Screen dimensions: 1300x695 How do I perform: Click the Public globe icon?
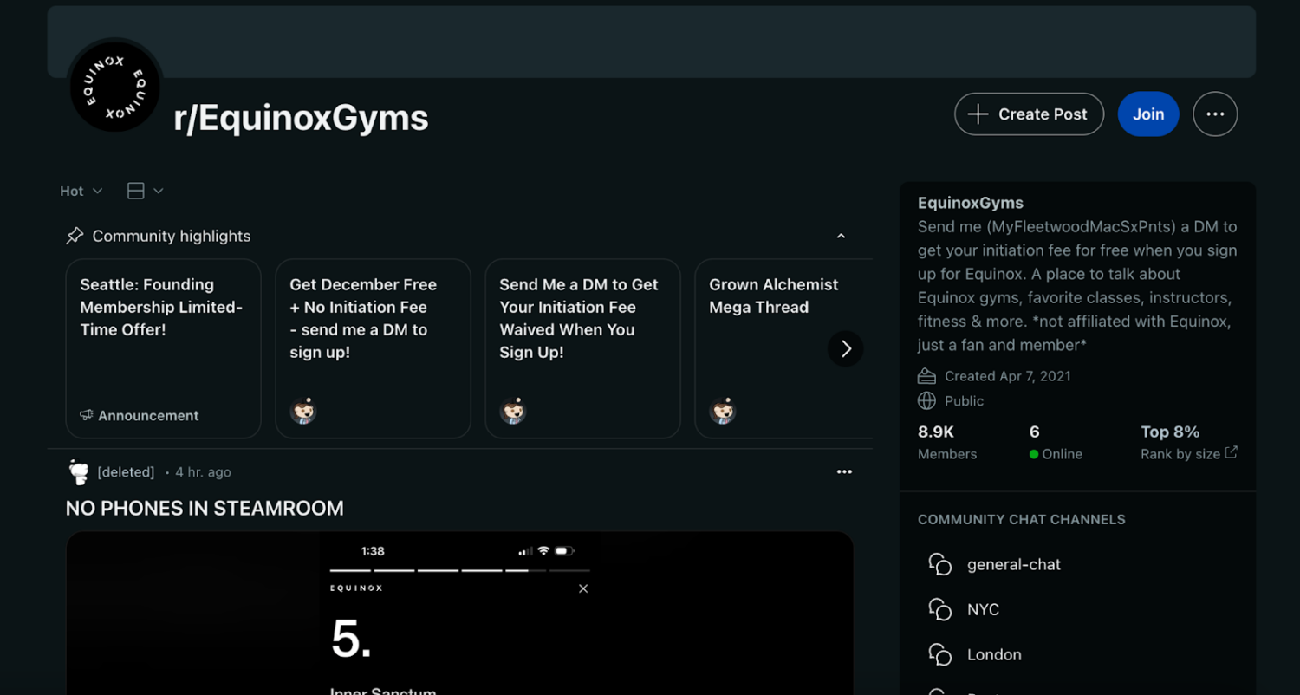tap(926, 401)
